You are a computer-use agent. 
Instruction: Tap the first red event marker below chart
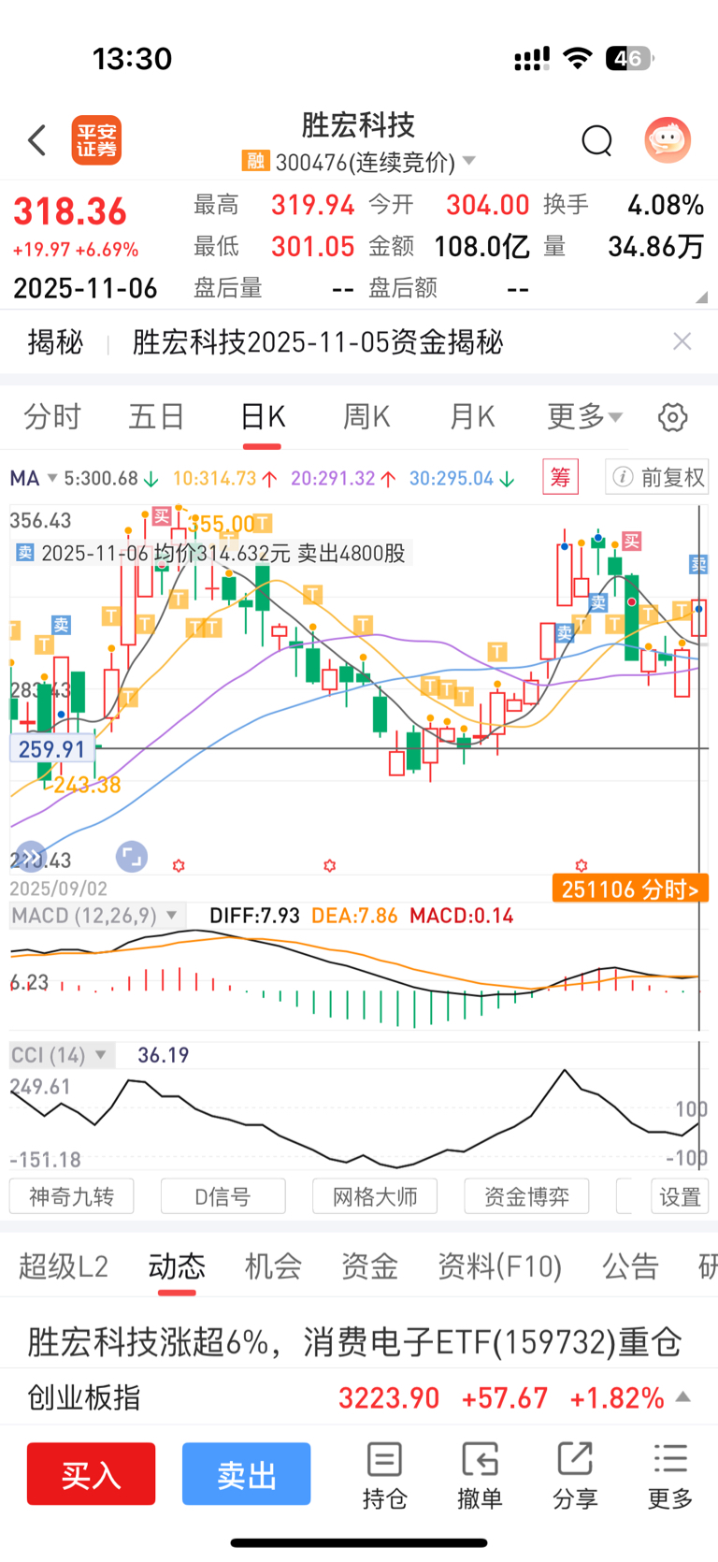coord(179,866)
